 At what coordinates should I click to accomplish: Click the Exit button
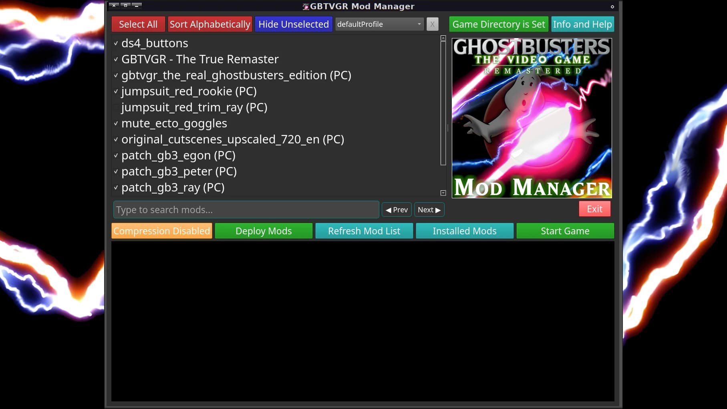click(x=594, y=209)
